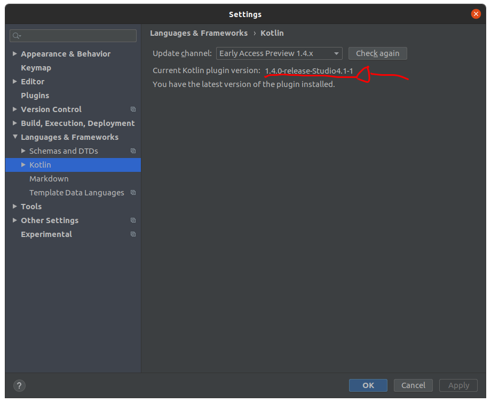Close the Settings dialog window
The width and height of the screenshot is (491, 403).
click(476, 14)
